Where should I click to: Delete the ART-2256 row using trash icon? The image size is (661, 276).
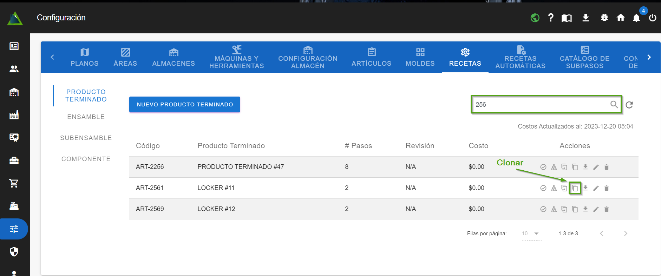[x=606, y=167]
